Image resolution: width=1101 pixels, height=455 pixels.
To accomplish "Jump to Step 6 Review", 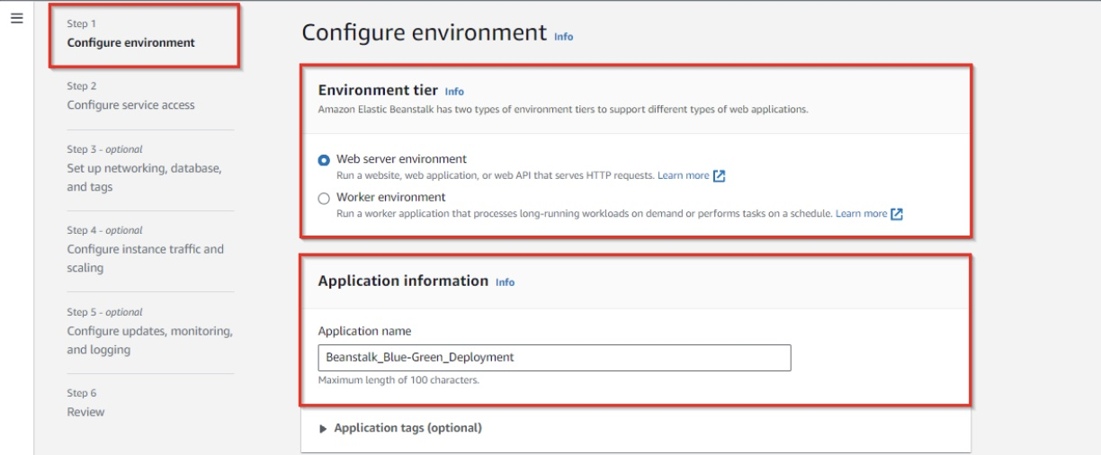I will [x=85, y=412].
